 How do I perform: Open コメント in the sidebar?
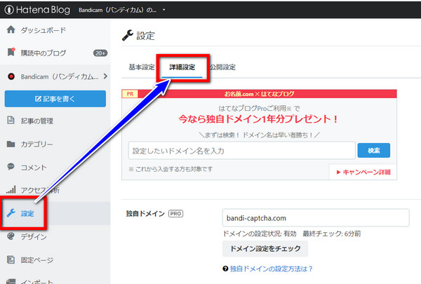(x=34, y=168)
